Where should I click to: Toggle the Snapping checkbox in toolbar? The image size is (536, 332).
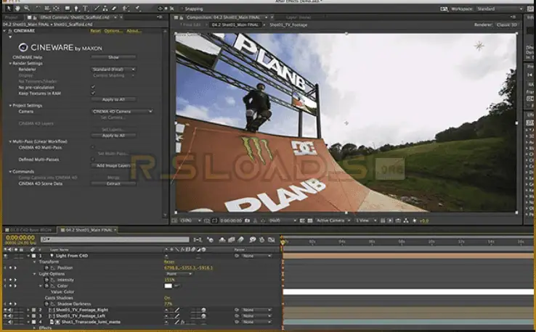click(x=182, y=9)
